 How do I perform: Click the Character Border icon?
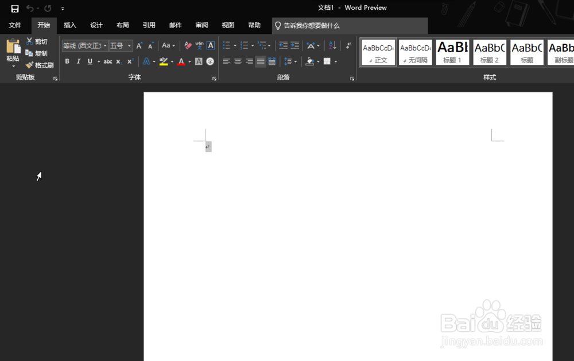[211, 45]
